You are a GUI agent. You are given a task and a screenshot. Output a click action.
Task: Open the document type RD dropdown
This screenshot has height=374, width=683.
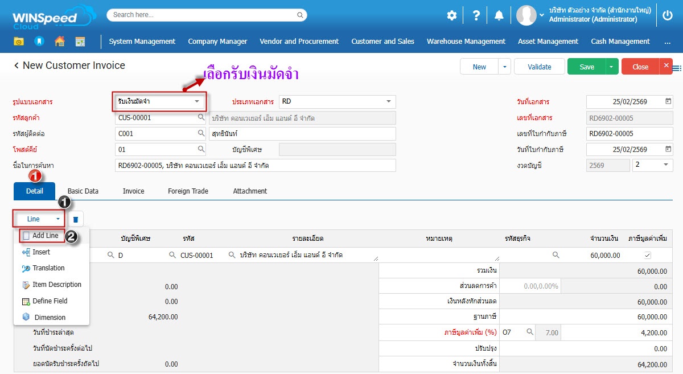388,101
